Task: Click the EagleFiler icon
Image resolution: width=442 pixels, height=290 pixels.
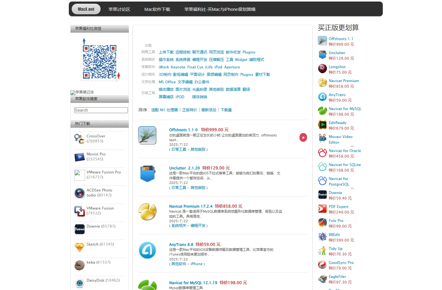Action: tap(322, 278)
